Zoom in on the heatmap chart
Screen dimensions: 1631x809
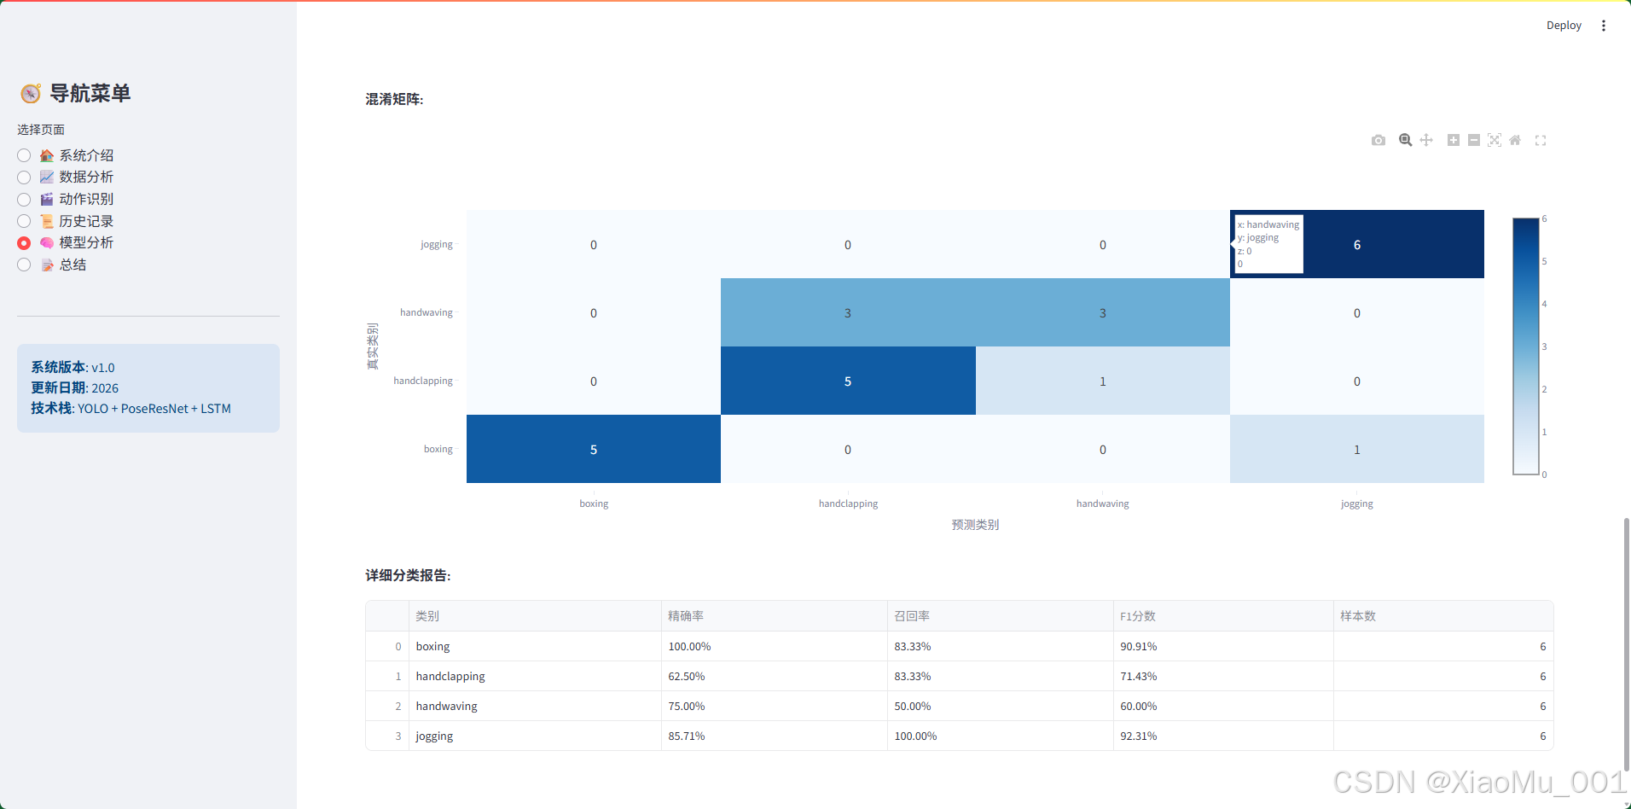click(x=1454, y=140)
